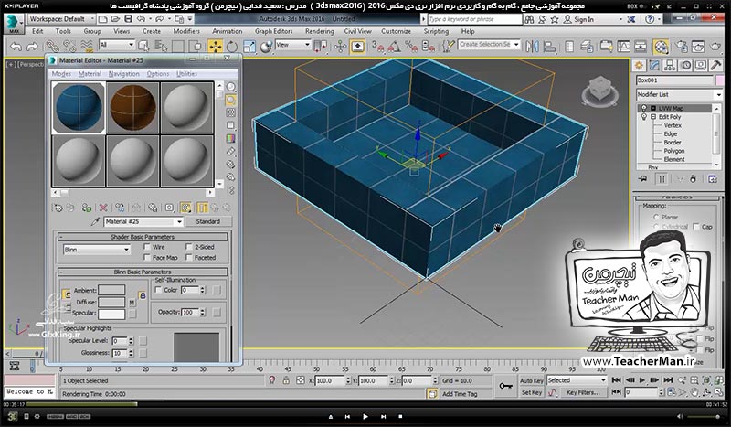Click the Diffuse color swatch
731x427 pixels.
111,302
